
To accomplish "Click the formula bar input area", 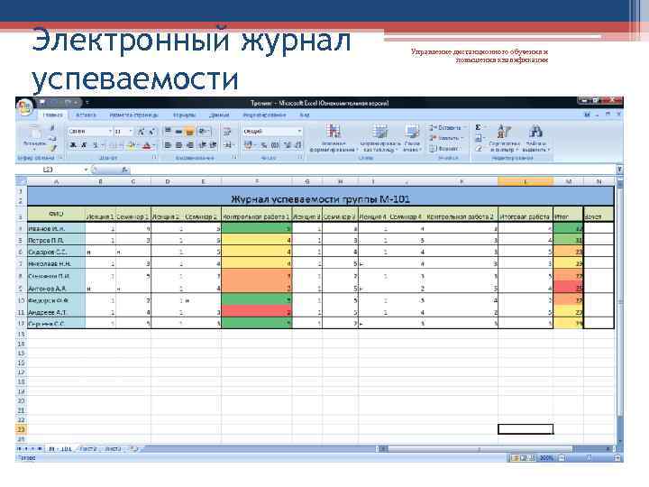I will pyautogui.click(x=372, y=170).
